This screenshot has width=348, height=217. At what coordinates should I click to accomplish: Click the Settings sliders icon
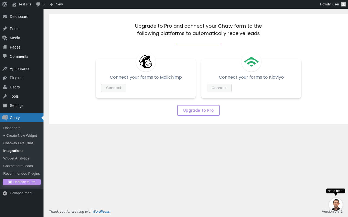point(5,106)
